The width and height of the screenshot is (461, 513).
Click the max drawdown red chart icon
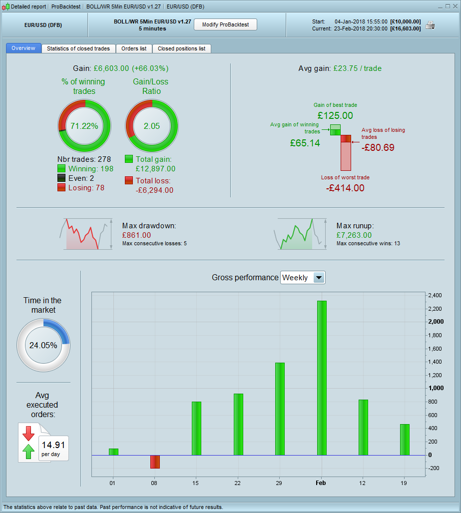[86, 234]
